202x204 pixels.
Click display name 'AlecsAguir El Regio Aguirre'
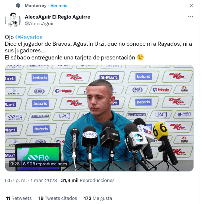(x=58, y=17)
